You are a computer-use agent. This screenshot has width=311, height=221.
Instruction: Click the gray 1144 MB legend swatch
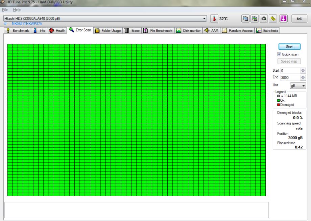click(279, 96)
